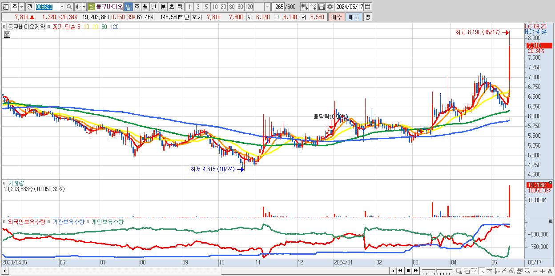
Task: Select the 월 monthly chart period
Action: pyautogui.click(x=145, y=7)
